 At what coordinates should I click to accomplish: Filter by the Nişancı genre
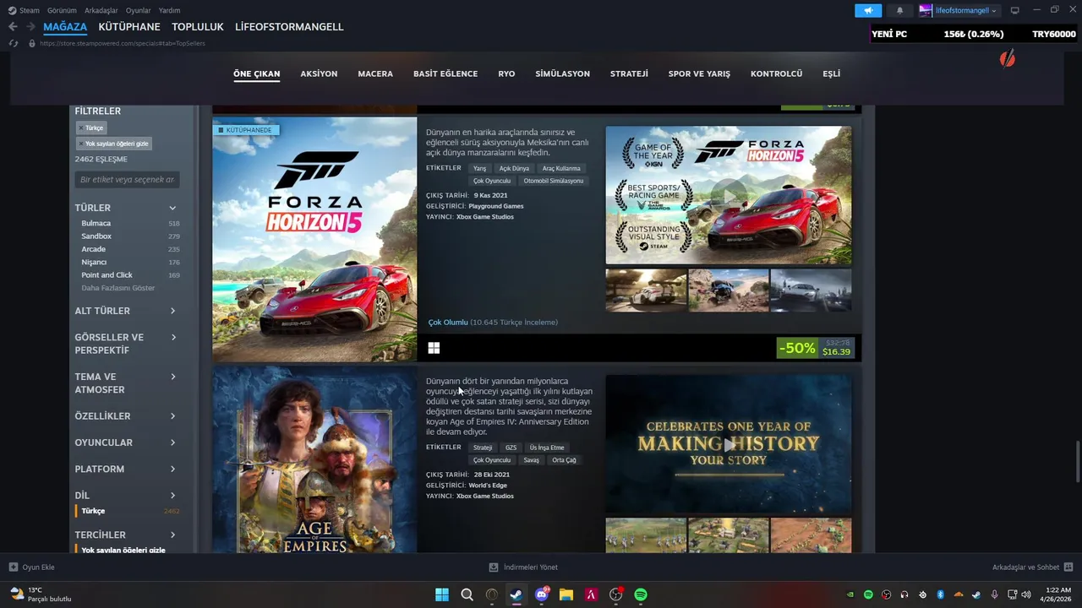[x=95, y=263]
